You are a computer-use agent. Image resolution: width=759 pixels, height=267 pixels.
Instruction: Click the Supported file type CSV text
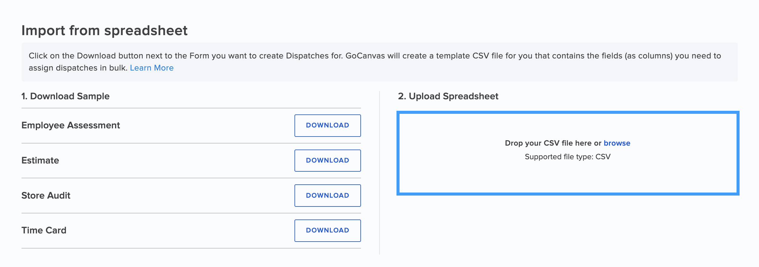[x=568, y=156]
